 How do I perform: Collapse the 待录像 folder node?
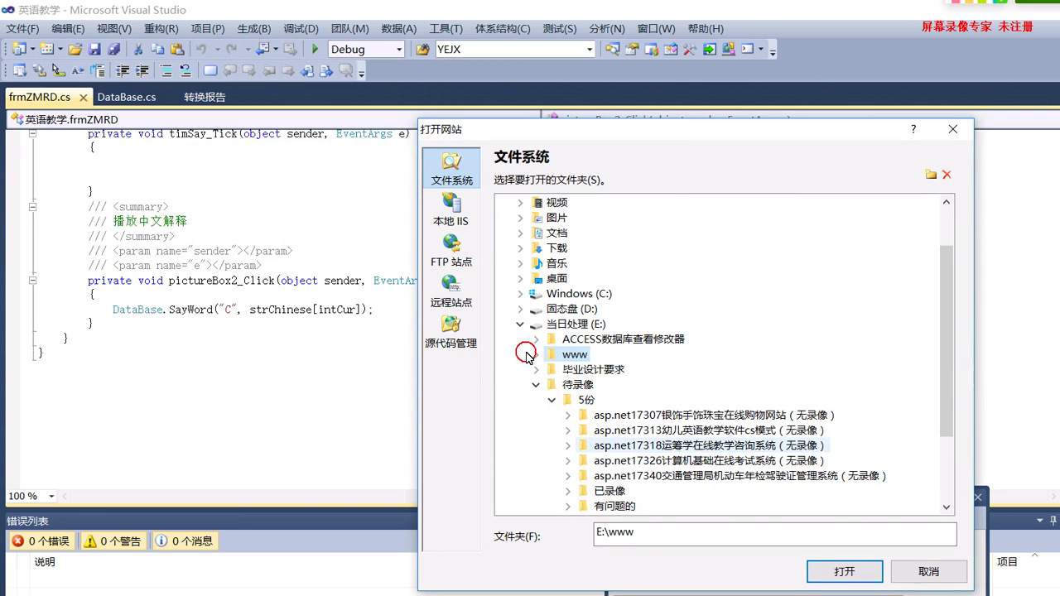coord(536,385)
